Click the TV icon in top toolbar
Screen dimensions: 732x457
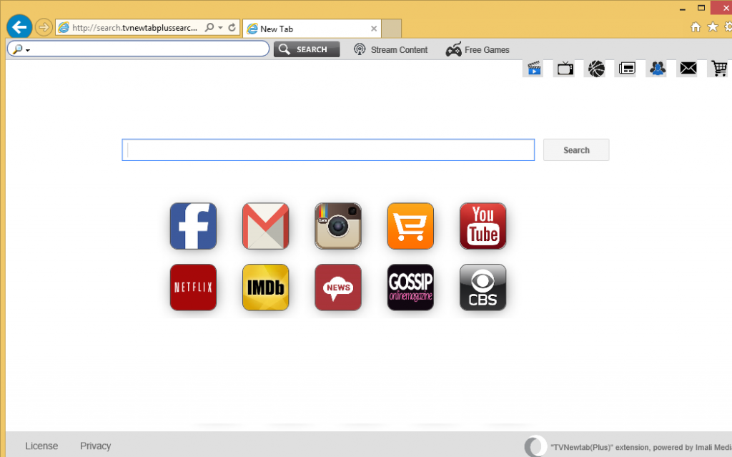coord(565,69)
